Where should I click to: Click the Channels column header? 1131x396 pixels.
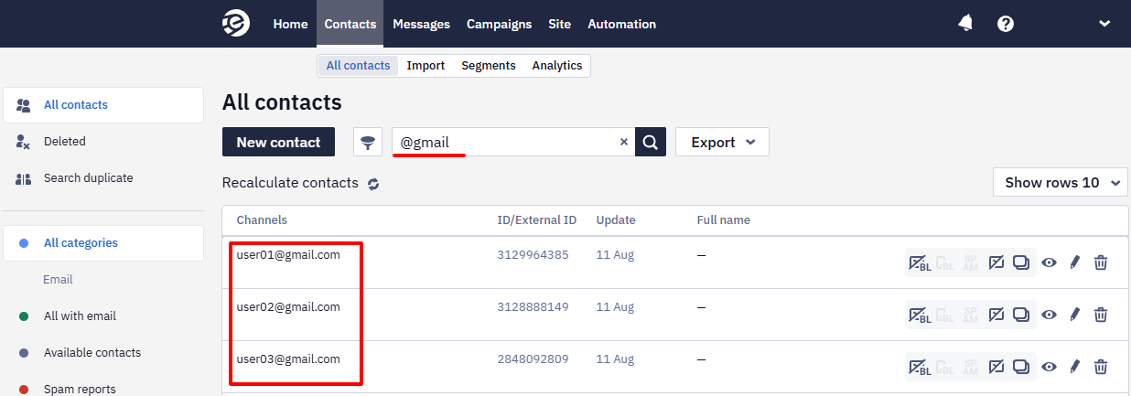[262, 220]
